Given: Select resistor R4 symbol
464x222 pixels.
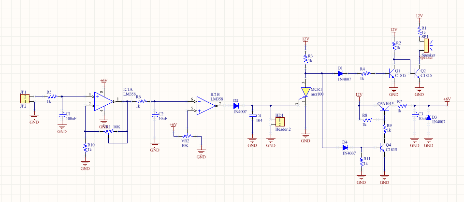Looking at the screenshot, I should point(365,73).
